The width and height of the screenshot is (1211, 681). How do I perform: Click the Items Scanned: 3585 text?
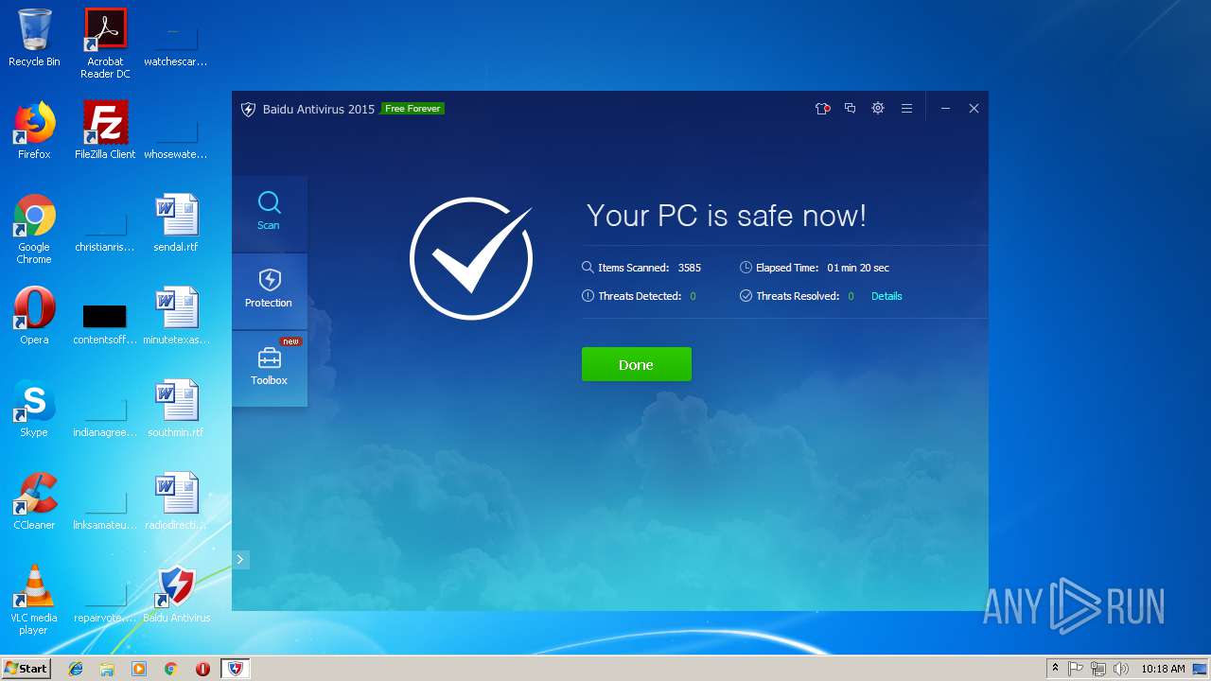point(641,268)
